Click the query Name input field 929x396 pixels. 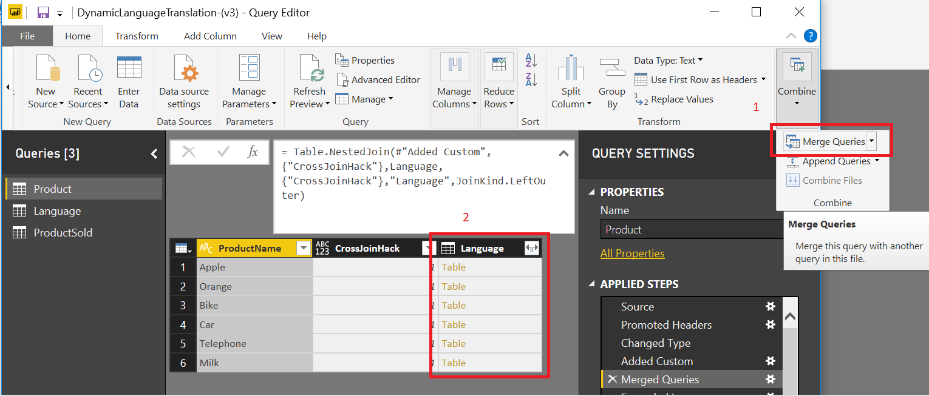coord(692,229)
